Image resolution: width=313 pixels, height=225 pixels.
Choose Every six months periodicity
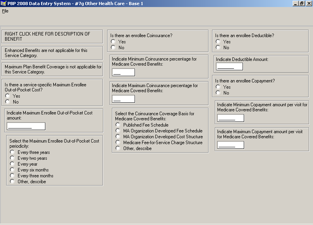pyautogui.click(x=12, y=170)
